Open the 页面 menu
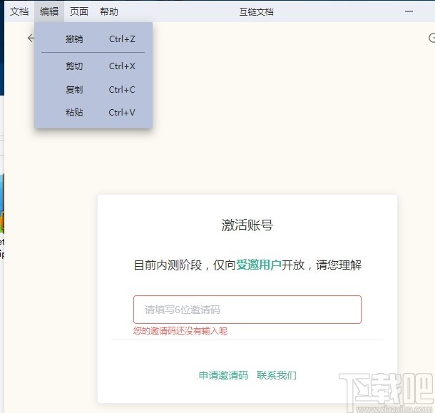The width and height of the screenshot is (435, 413). (x=79, y=11)
